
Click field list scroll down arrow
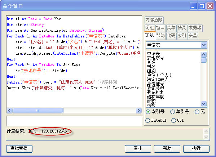[x=204, y=104]
